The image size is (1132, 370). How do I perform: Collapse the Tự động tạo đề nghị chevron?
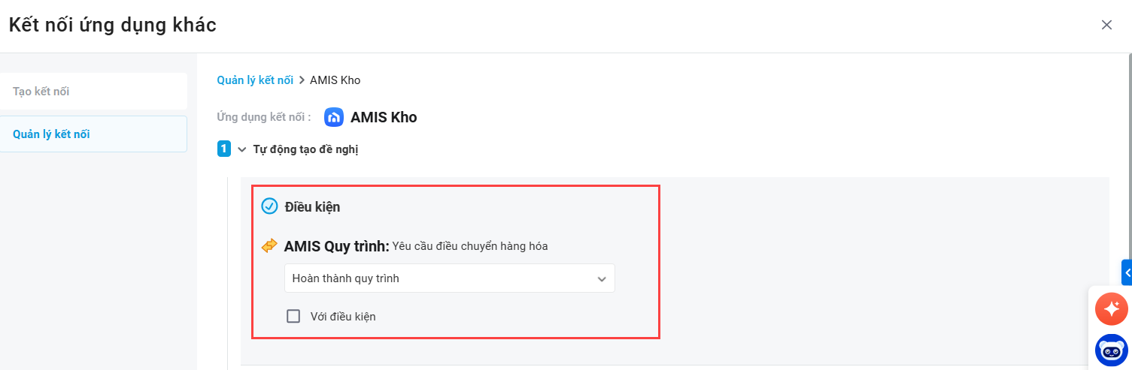(242, 149)
